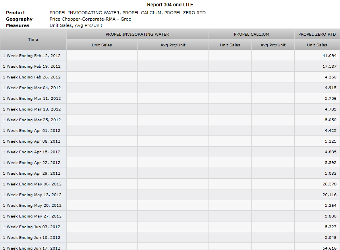Click the 4,785 unit sales value
Image resolution: width=340 pixels, height=250 pixels.
331,109
